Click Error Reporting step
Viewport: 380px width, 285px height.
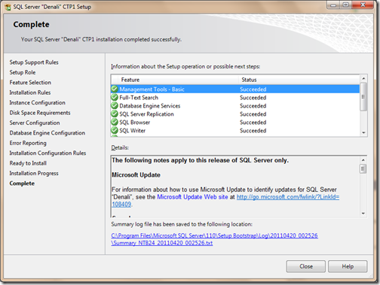28,143
